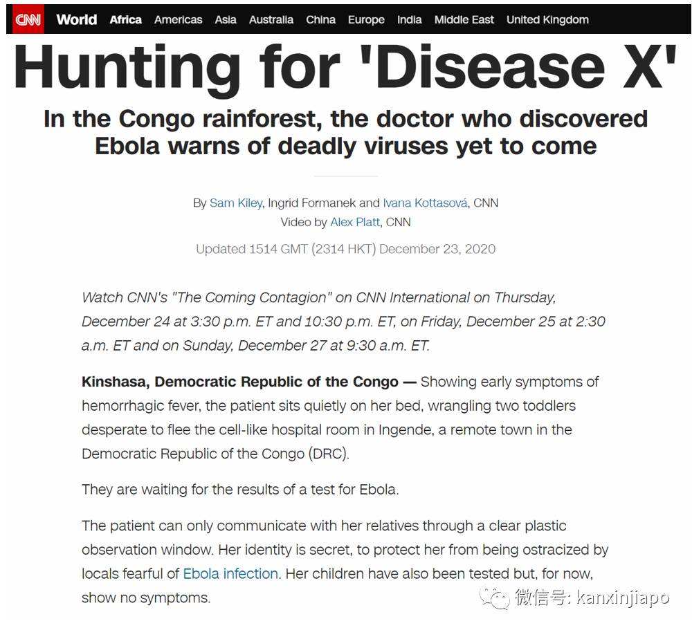Open the World section

76,19
